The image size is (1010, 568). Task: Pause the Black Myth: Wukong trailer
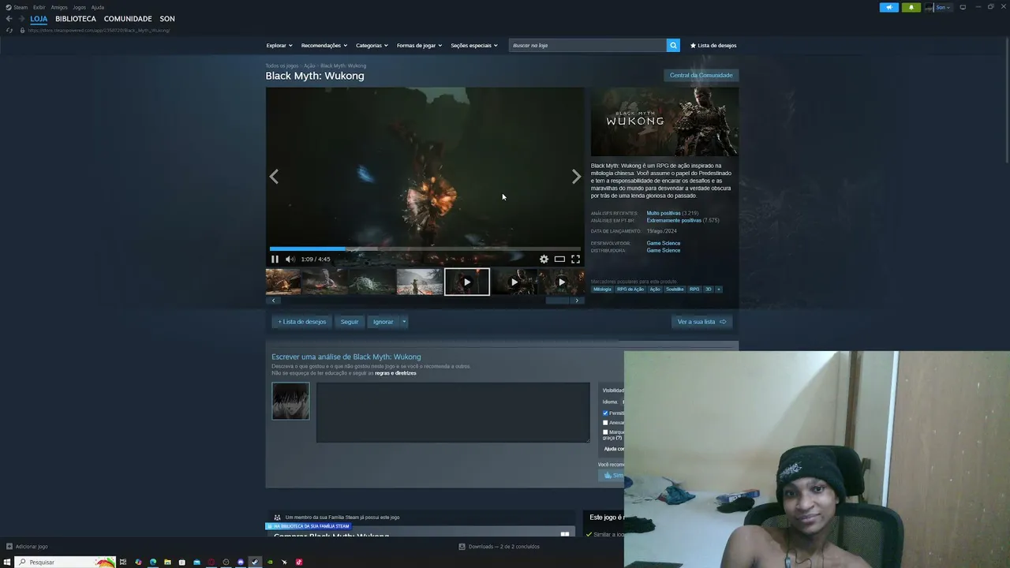(275, 259)
